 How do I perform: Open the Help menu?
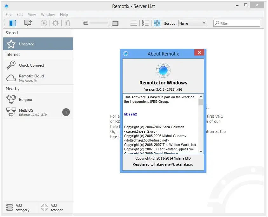click(x=64, y=15)
